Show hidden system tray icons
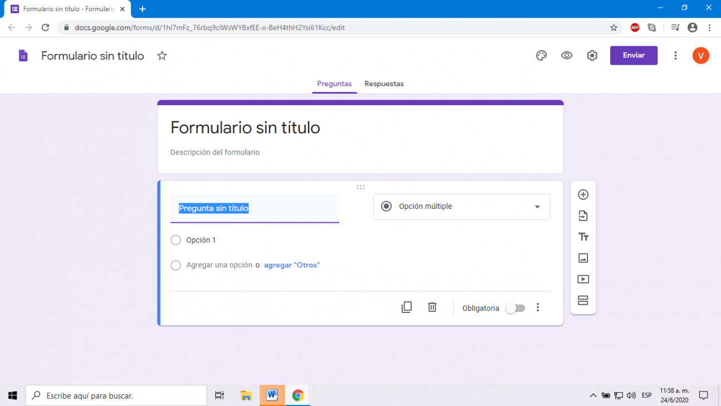 [593, 395]
